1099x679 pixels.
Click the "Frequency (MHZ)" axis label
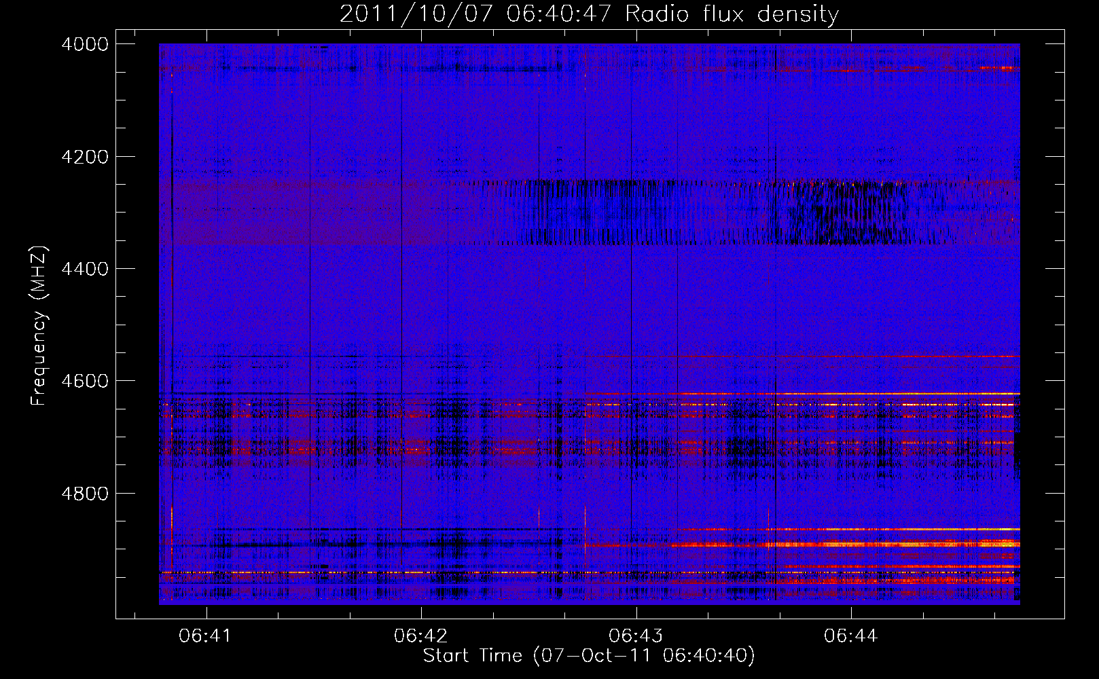pos(39,325)
